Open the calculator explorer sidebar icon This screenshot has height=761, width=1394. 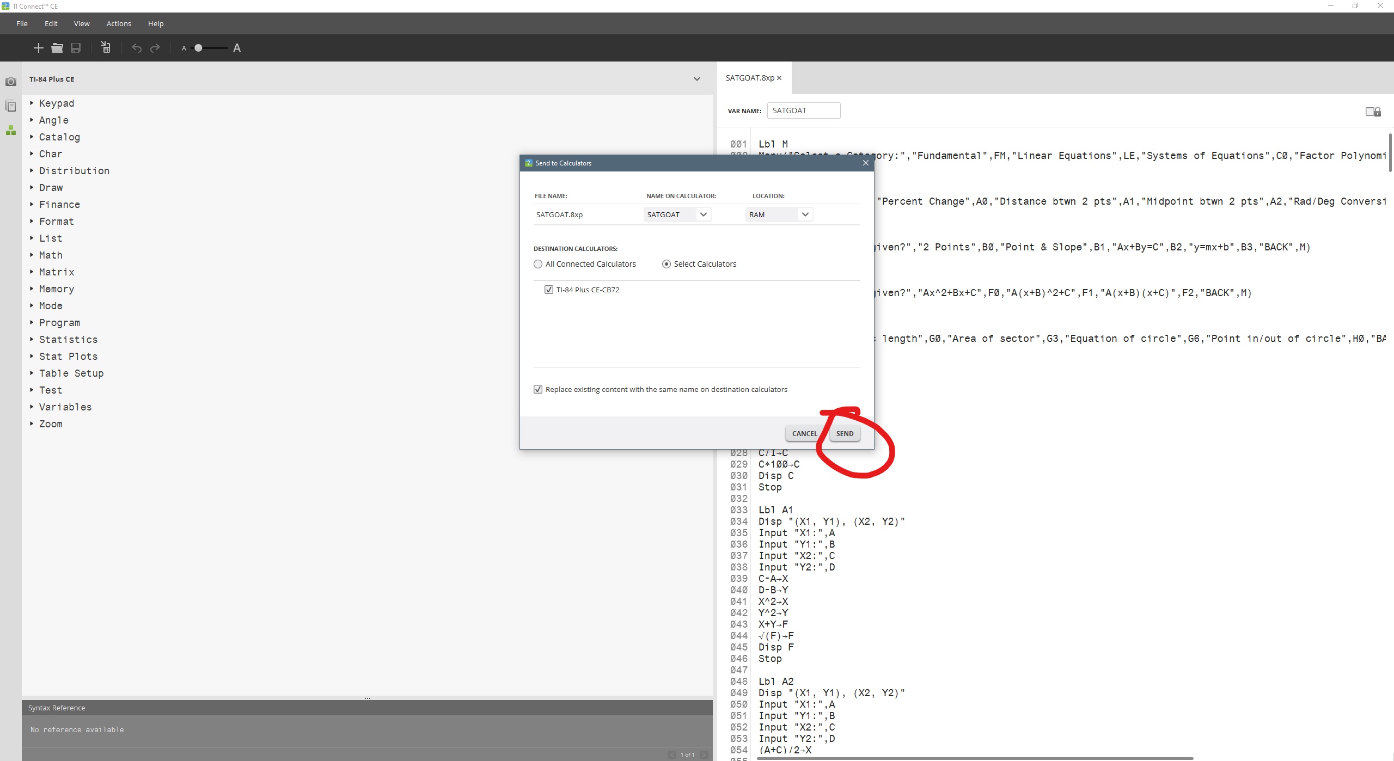[10, 106]
